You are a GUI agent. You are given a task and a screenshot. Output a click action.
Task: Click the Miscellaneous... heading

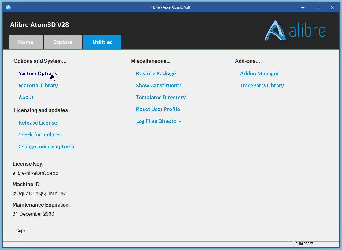coord(151,61)
